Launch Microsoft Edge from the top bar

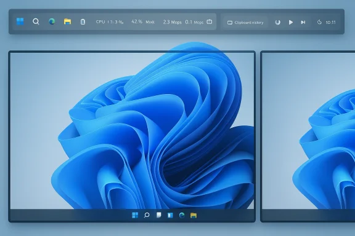tap(52, 22)
